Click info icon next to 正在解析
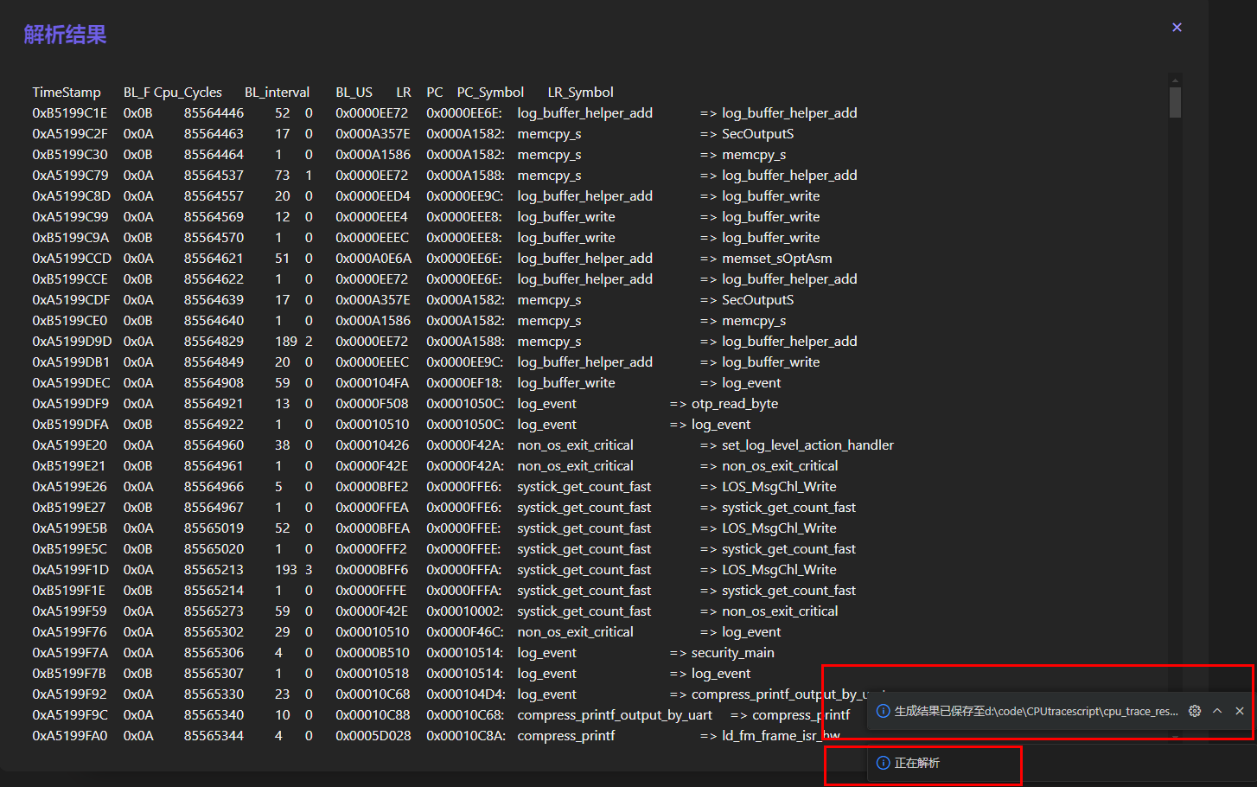This screenshot has height=787, width=1257. point(883,763)
